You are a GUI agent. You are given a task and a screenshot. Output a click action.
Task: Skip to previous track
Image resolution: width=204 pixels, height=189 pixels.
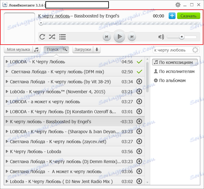tap(107, 37)
